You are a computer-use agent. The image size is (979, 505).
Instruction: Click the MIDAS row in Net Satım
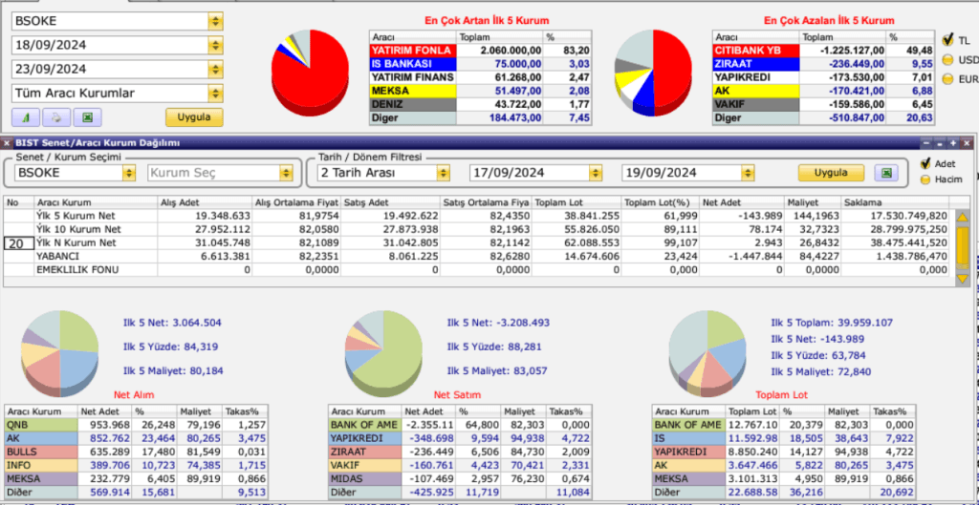tap(460, 479)
